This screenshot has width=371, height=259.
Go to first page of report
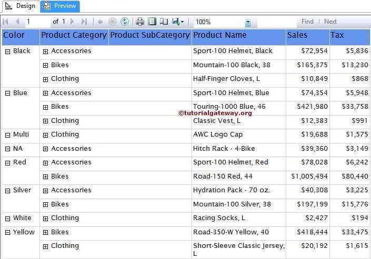coord(6,22)
